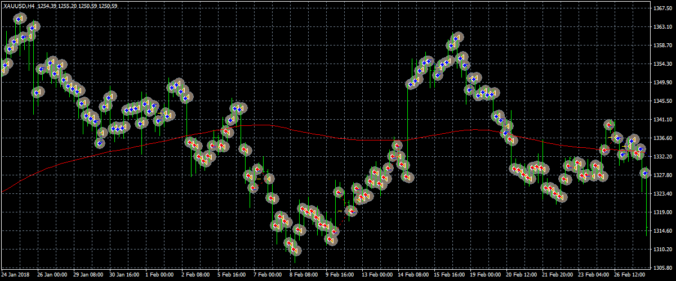The image size is (676, 281).
Task: Click the 1310.20 price scale label
Action: 663,250
